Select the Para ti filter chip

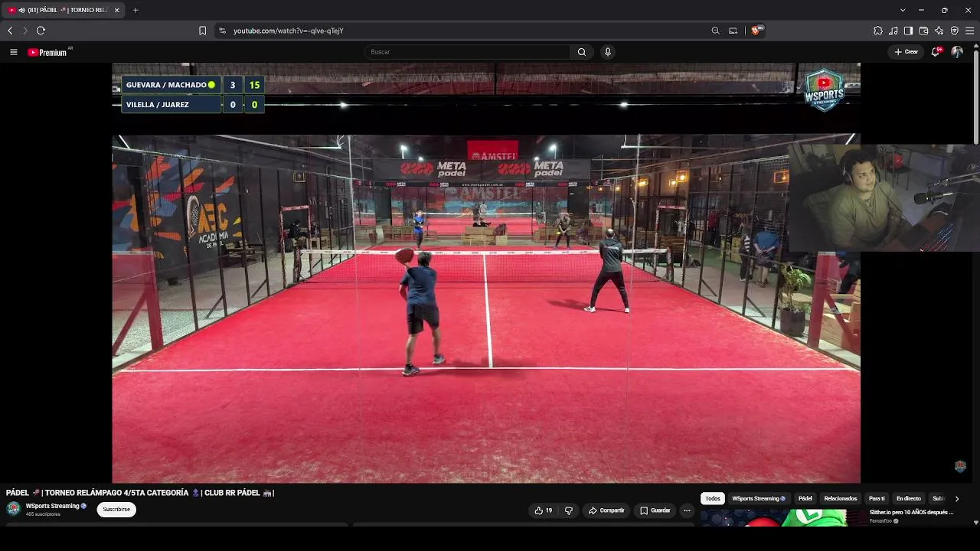tap(877, 498)
